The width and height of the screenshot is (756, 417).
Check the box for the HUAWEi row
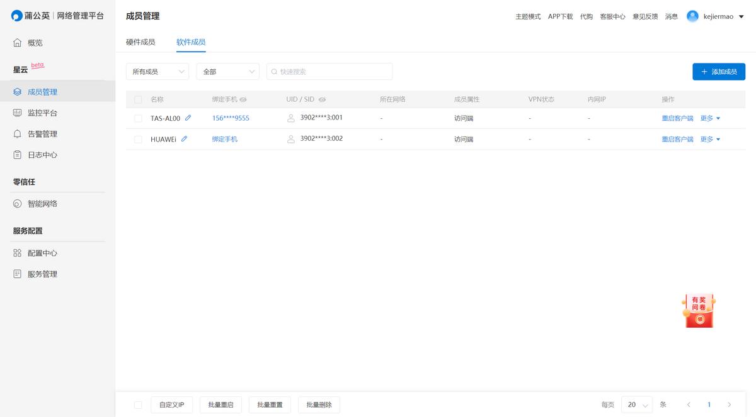coord(138,139)
